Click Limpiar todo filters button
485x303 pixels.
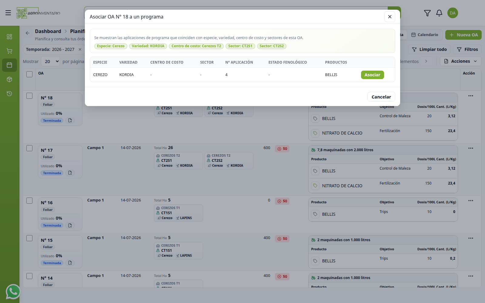[429, 49]
